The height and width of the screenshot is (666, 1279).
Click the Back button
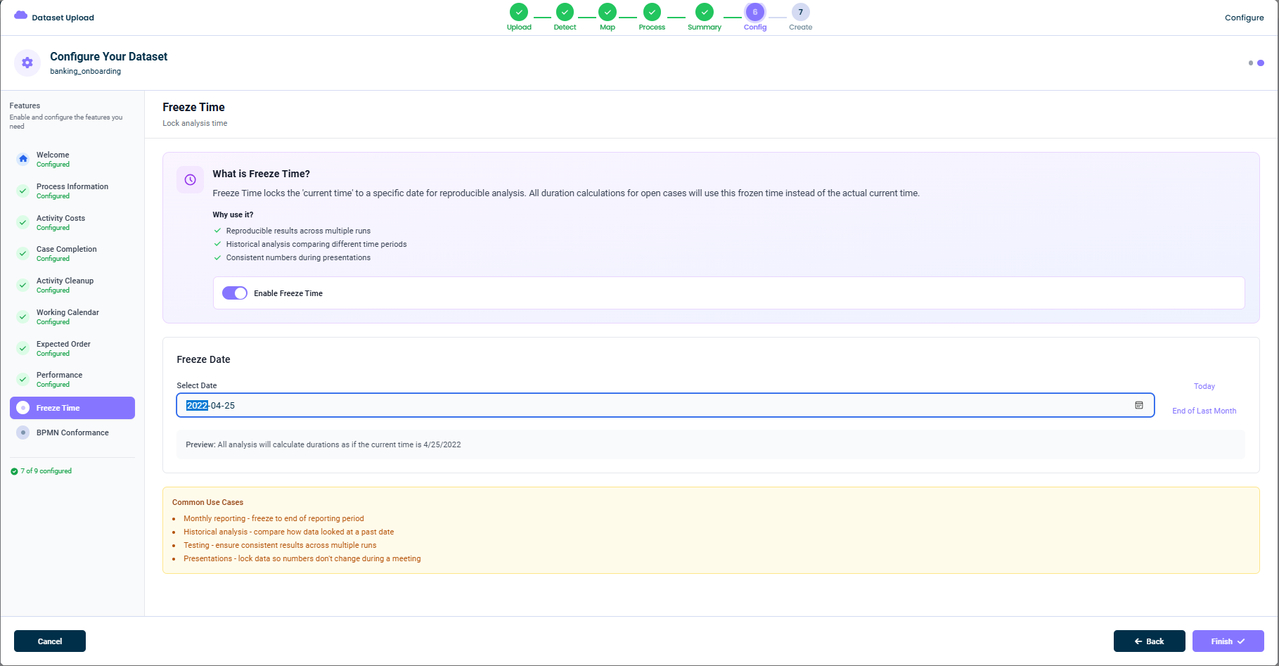click(x=1149, y=641)
